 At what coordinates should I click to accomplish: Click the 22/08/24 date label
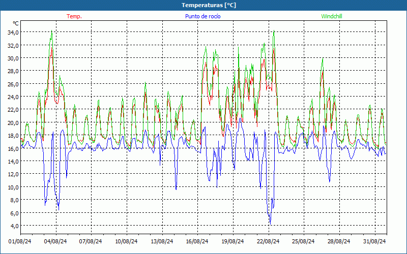click(268, 241)
